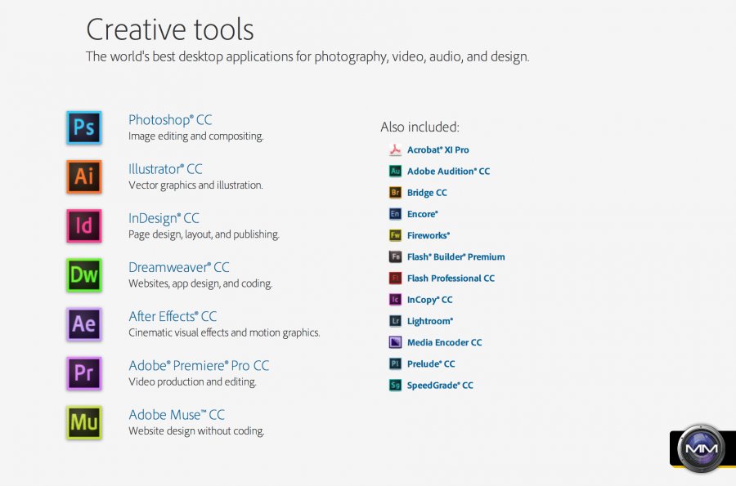Viewport: 736px width, 486px height.
Task: Click the Adobe Audition CC link
Action: click(448, 172)
